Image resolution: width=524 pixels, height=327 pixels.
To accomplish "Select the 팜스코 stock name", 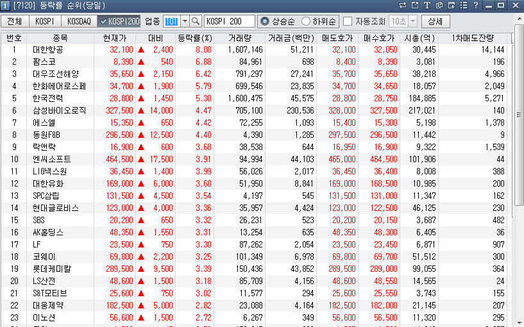I will [44, 62].
